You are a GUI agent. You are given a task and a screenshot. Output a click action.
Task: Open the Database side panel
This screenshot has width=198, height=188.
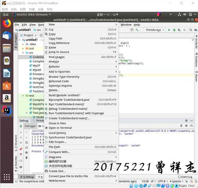coord(196,60)
